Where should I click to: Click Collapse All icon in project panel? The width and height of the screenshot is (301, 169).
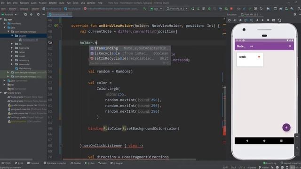[32, 15]
